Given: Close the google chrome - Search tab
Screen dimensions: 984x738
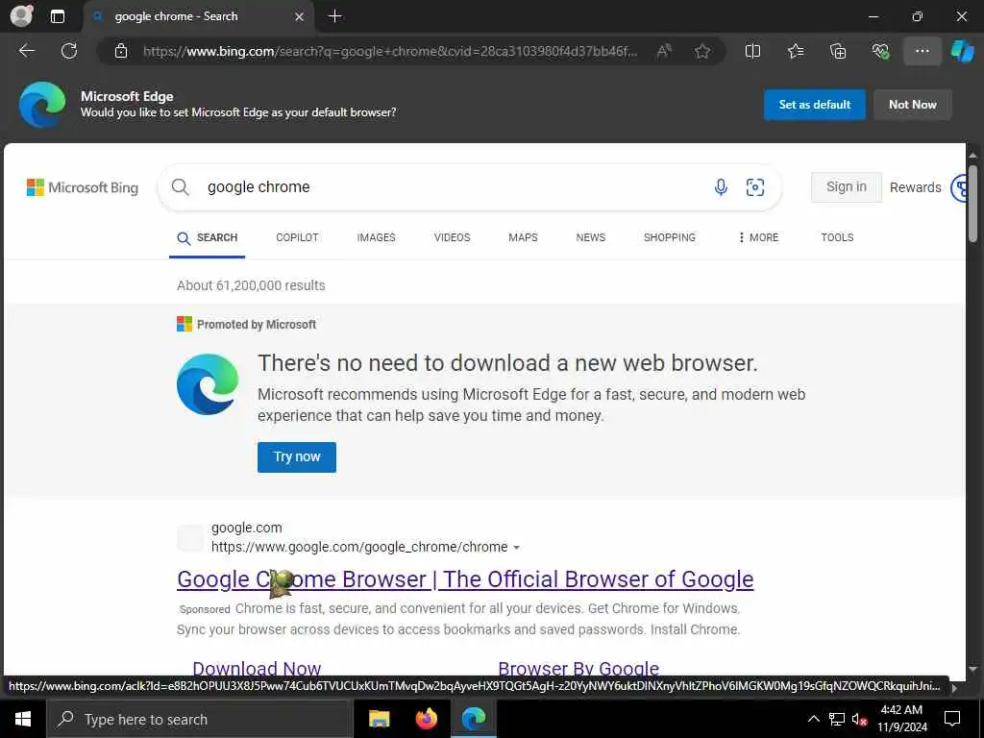Looking at the screenshot, I should coord(300,17).
